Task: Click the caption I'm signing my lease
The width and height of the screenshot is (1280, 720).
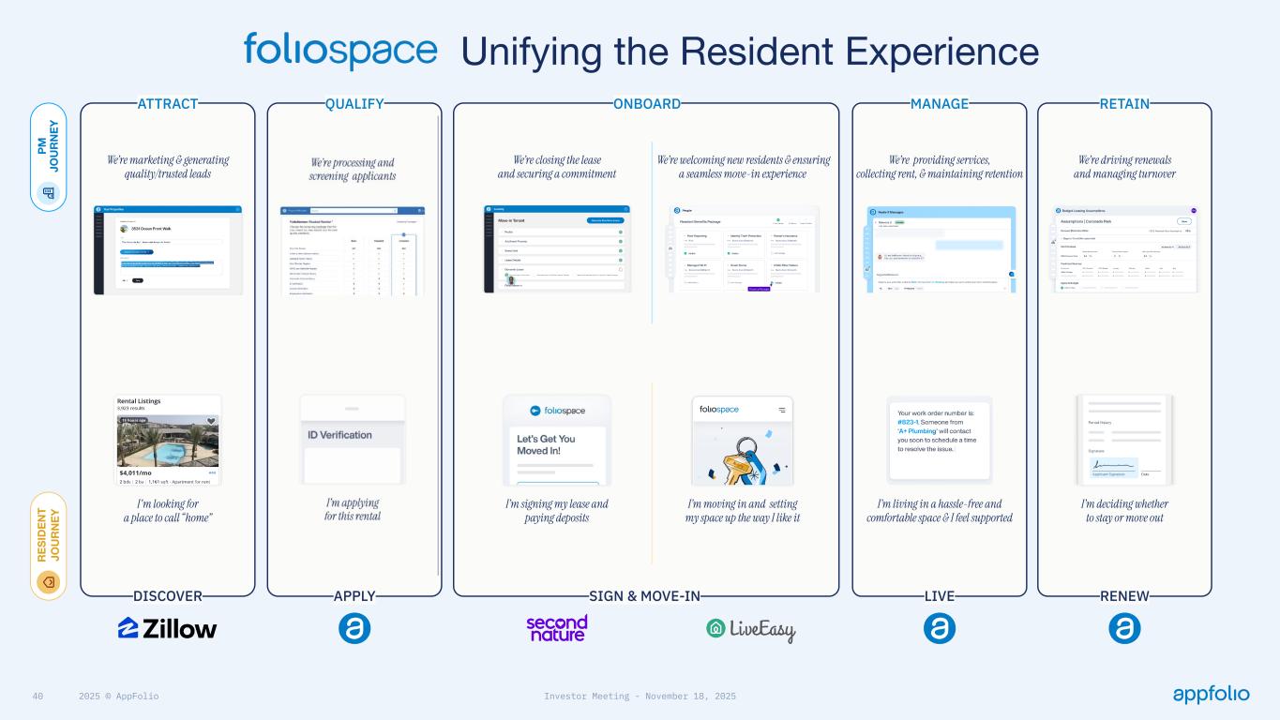Action: tap(557, 511)
